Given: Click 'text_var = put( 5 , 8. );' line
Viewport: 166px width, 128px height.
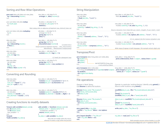Looking at the screenshot, I should point(15,84).
